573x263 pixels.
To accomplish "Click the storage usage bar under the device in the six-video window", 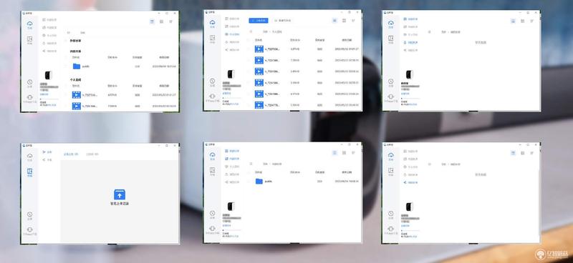I will point(231,98).
